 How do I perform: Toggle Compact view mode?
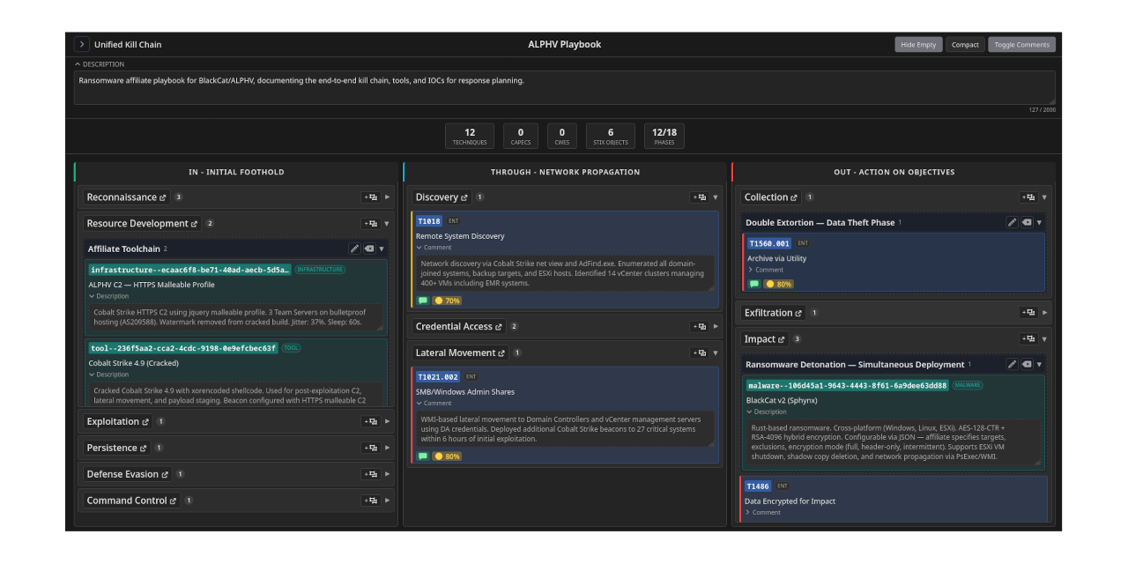tap(965, 45)
